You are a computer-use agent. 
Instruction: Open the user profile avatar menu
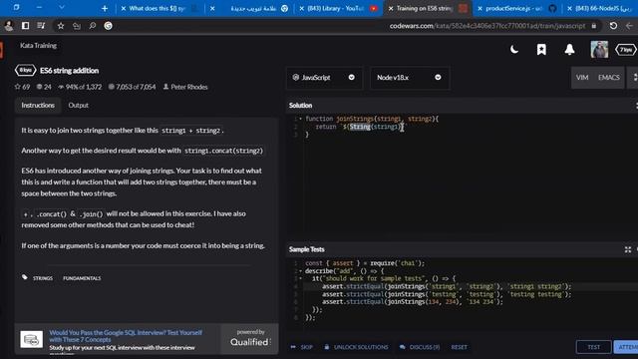pos(599,50)
